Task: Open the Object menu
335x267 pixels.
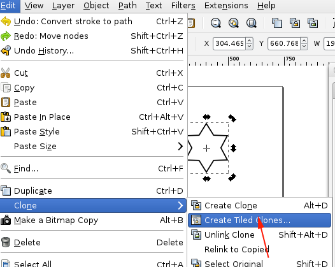Action: pos(96,6)
